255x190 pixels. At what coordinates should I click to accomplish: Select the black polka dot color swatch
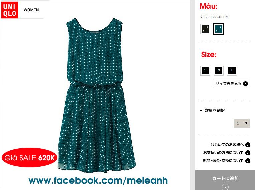coord(205,29)
